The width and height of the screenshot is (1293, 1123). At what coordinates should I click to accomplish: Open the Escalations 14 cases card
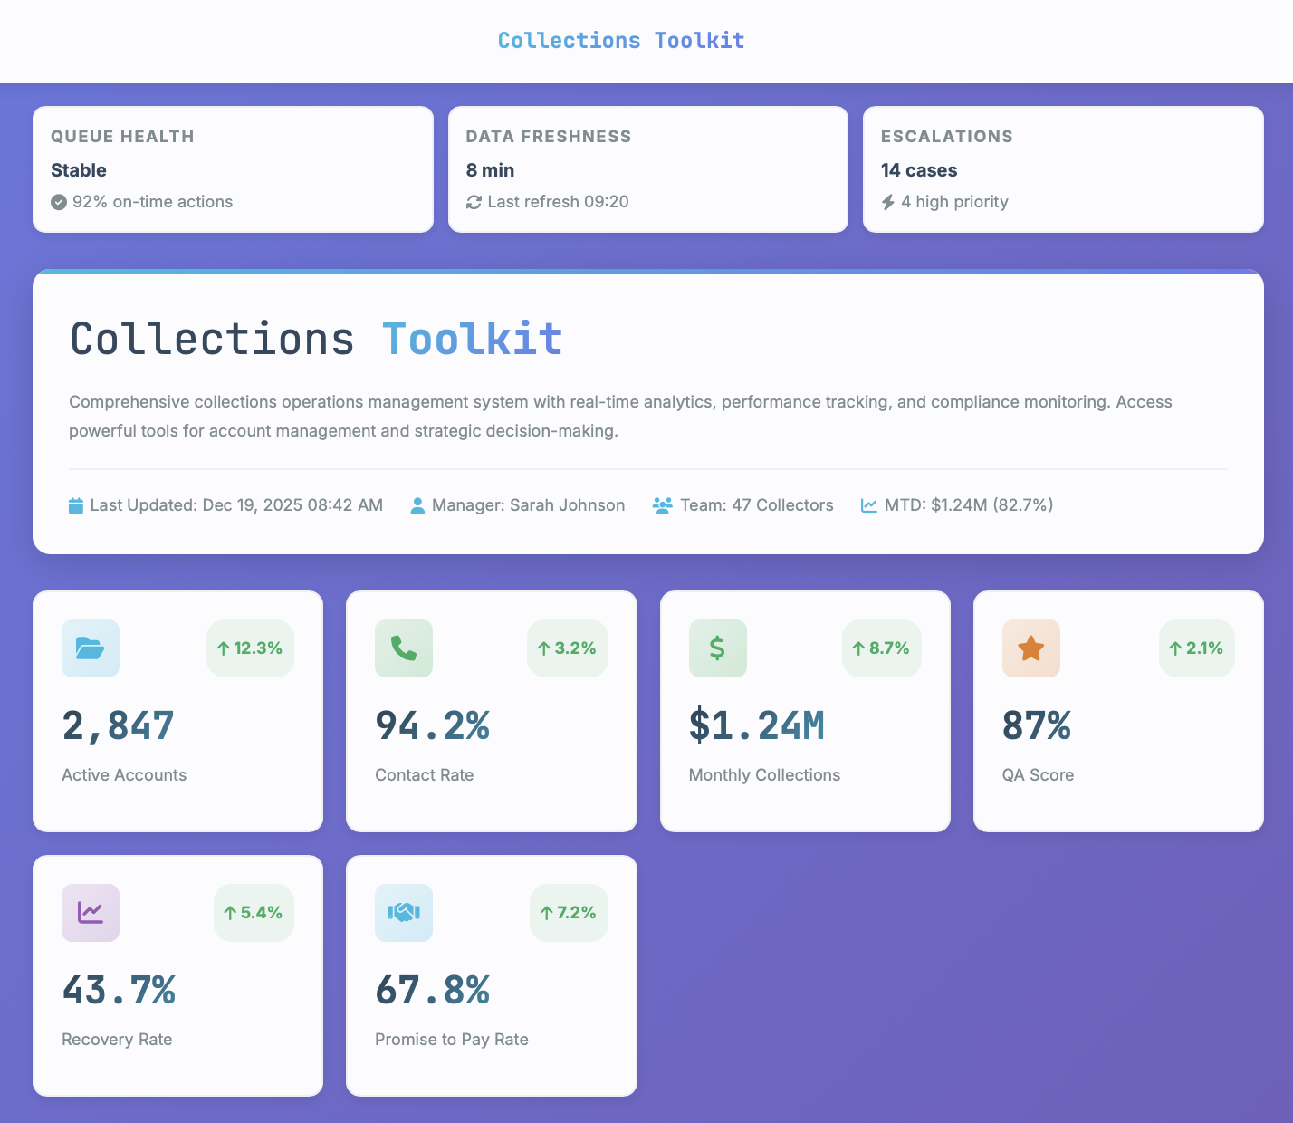(x=1063, y=169)
